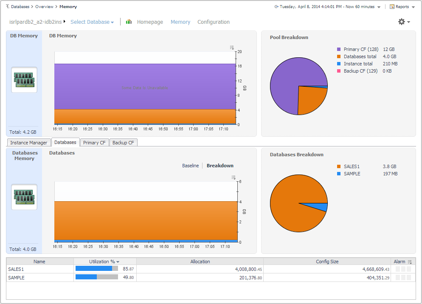Switch to the Instance Manager tab

(28, 143)
